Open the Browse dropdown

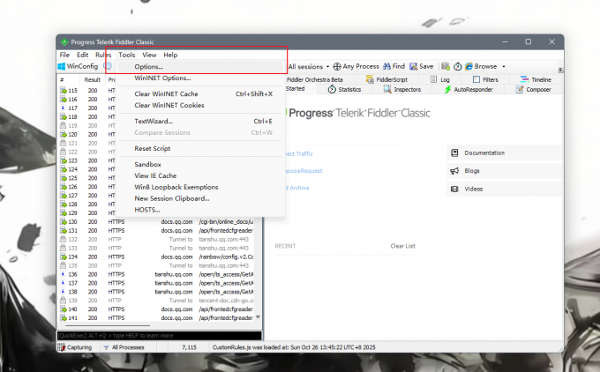tap(485, 66)
